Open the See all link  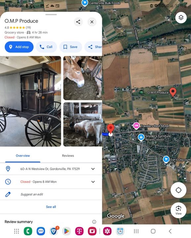[51, 207]
